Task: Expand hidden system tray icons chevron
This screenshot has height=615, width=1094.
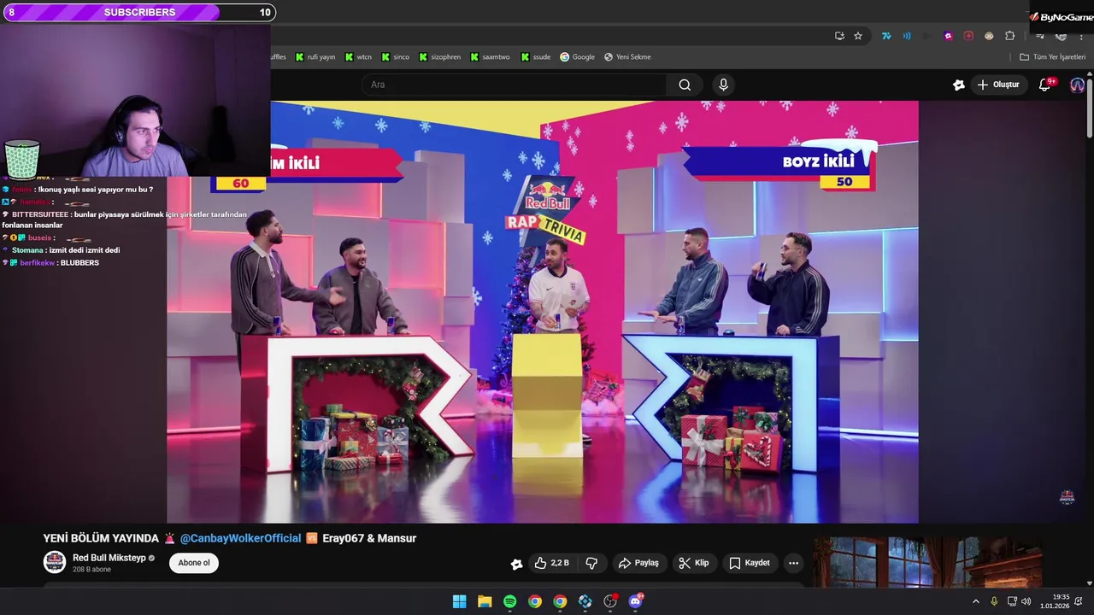Action: coord(976,601)
